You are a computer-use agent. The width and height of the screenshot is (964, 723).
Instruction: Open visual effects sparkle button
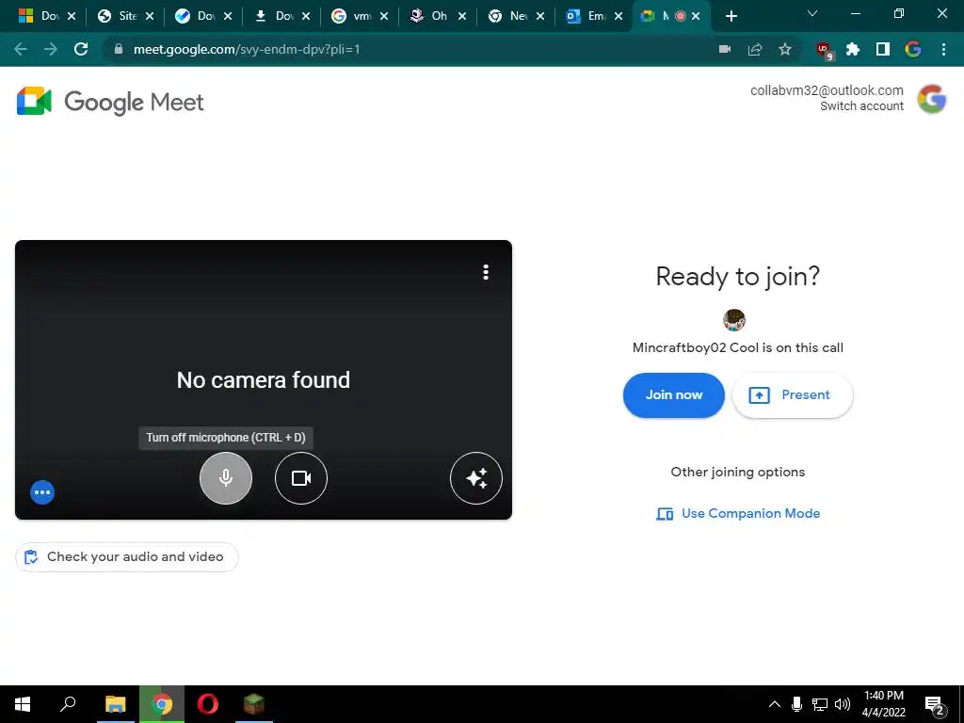click(475, 477)
